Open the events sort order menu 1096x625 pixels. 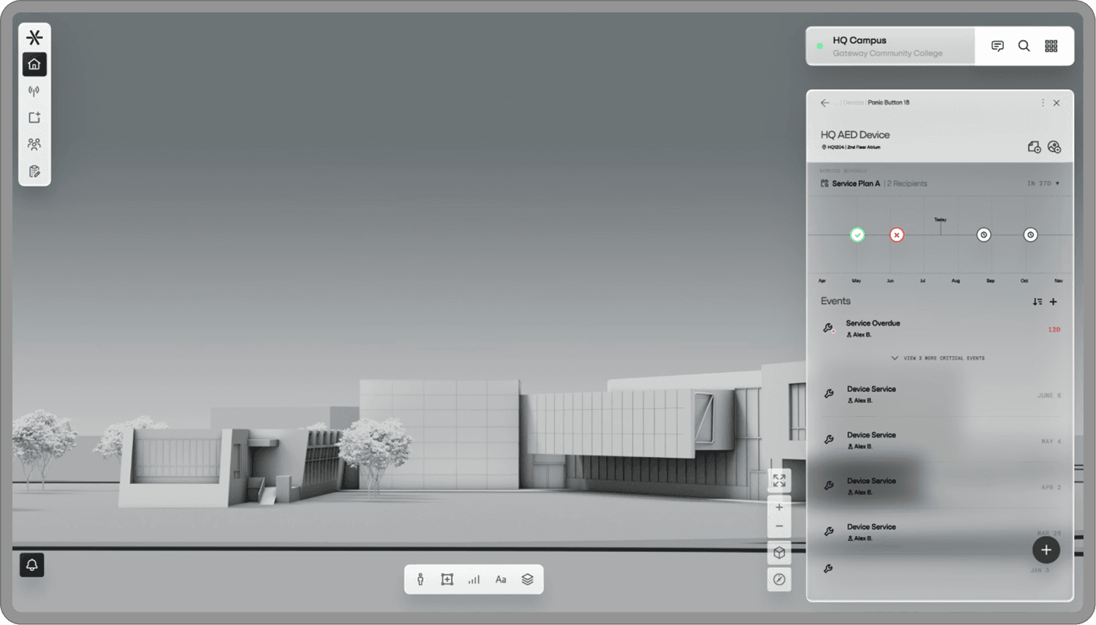pos(1037,302)
